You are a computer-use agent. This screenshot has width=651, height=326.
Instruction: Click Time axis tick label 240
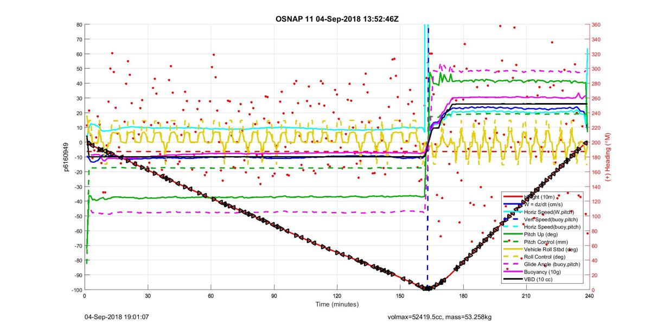click(589, 296)
